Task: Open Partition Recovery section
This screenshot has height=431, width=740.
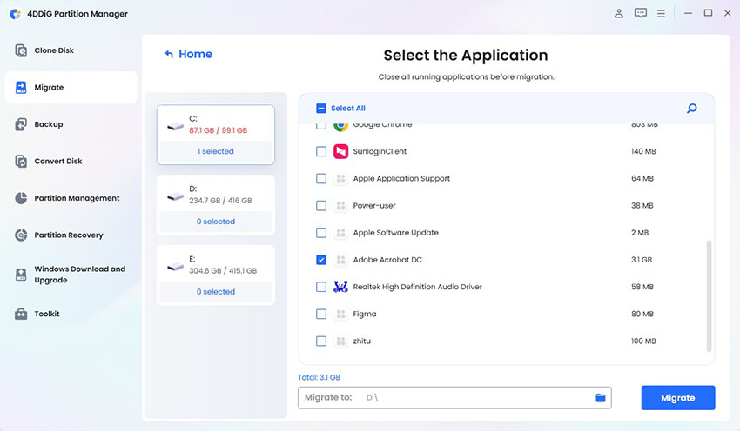Action: point(71,235)
